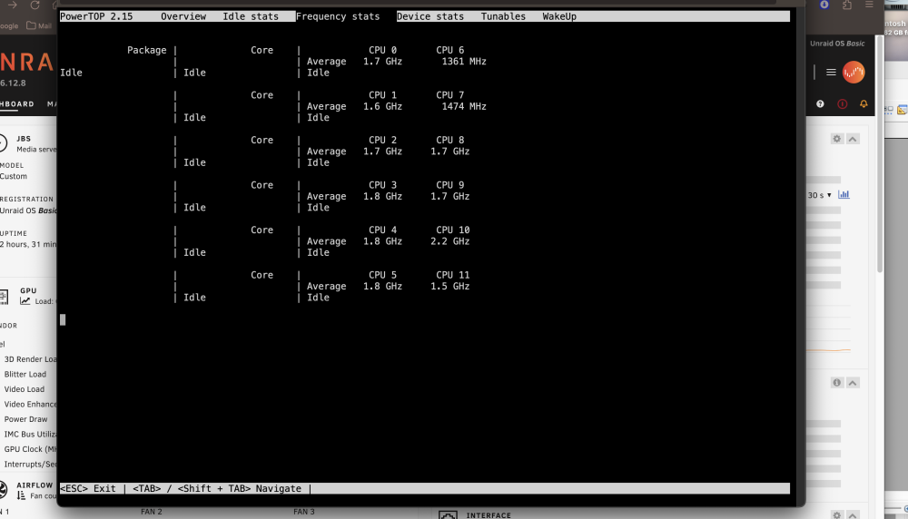Open gear settings on Interface tile
The height and width of the screenshot is (519, 908).
tap(837, 514)
